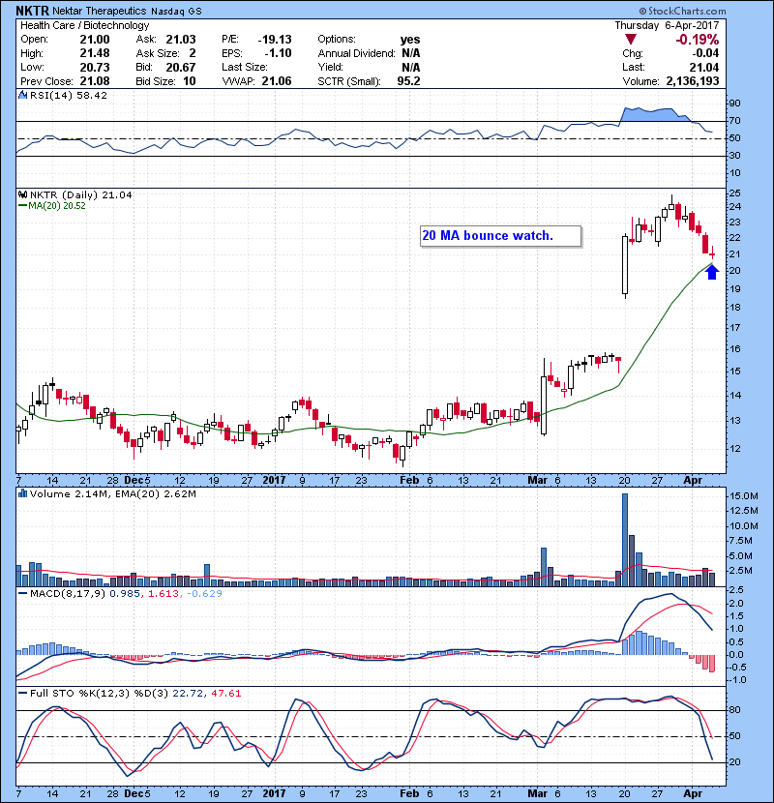Click the RSI(14) 58.42 panel label

coord(69,95)
